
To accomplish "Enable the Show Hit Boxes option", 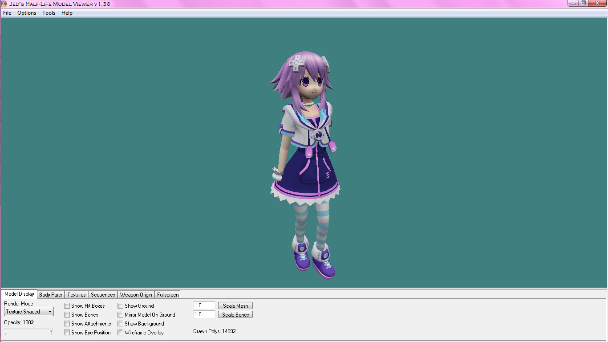I will pyautogui.click(x=67, y=305).
